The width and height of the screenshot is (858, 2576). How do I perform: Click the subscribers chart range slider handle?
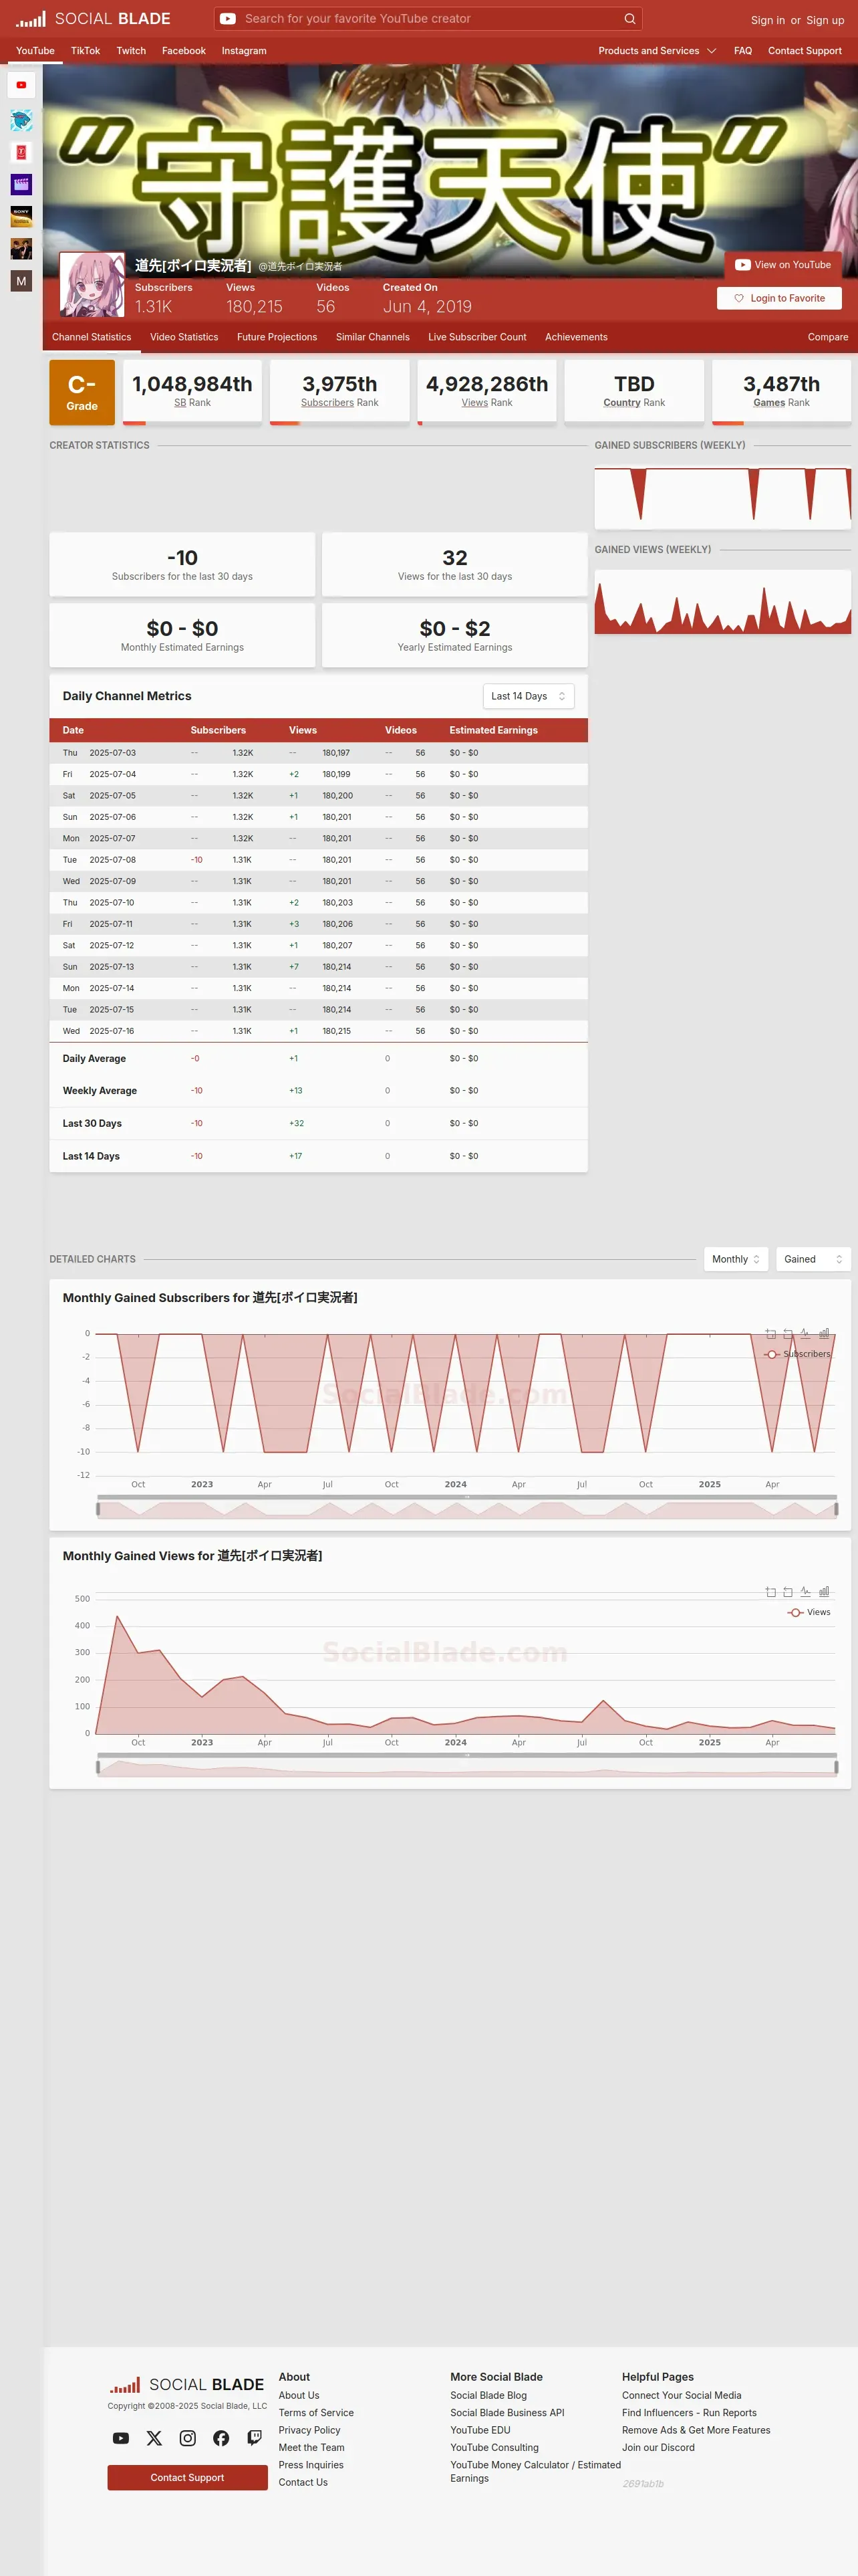tap(98, 1509)
